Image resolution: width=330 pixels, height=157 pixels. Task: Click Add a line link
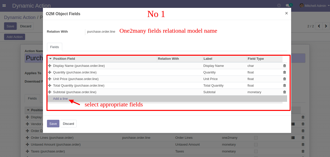60,99
